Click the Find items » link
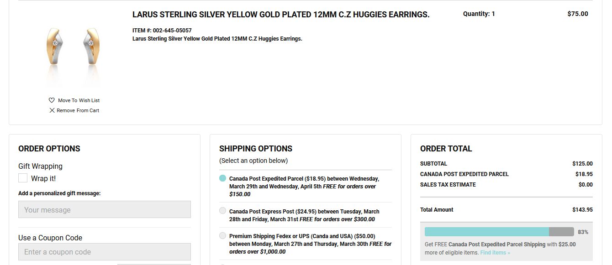The width and height of the screenshot is (612, 265). tap(495, 253)
